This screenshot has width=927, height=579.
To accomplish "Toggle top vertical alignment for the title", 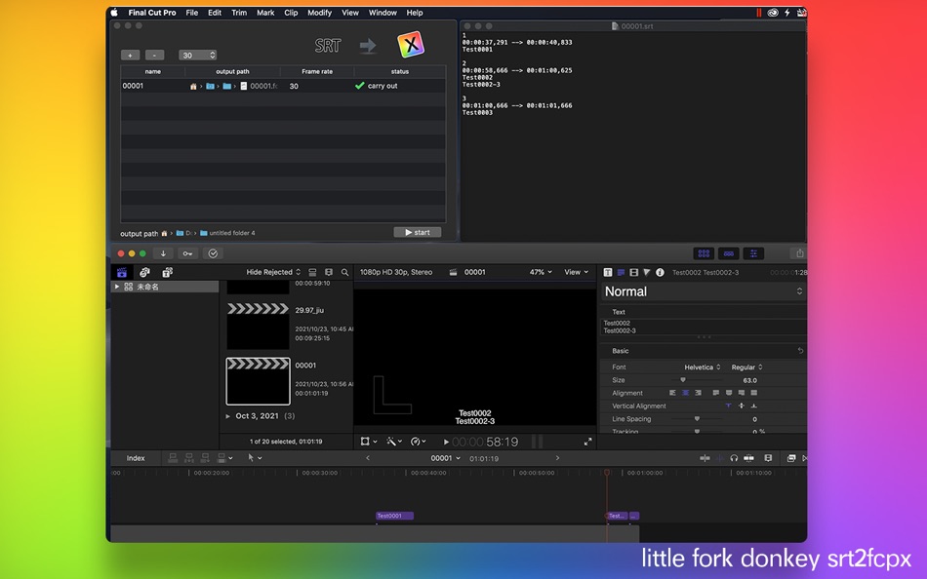I will tap(728, 405).
